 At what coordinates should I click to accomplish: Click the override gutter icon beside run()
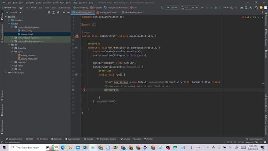point(76,75)
